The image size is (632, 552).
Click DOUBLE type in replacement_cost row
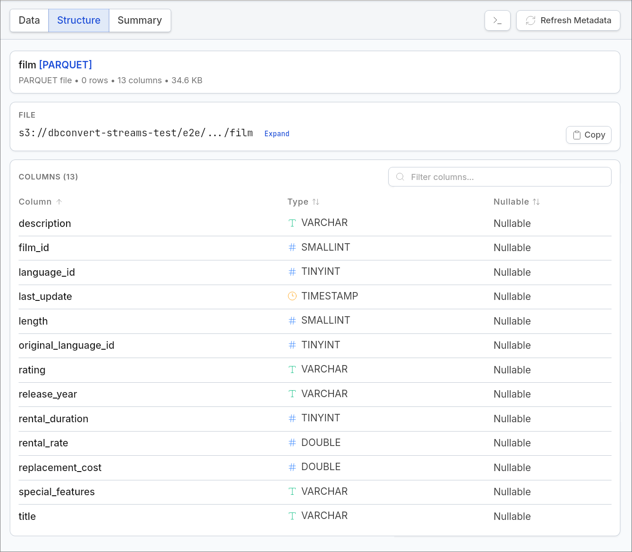(x=321, y=467)
